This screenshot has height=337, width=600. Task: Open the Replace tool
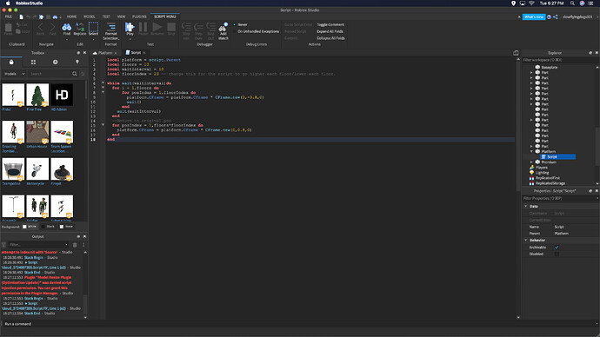[x=80, y=29]
